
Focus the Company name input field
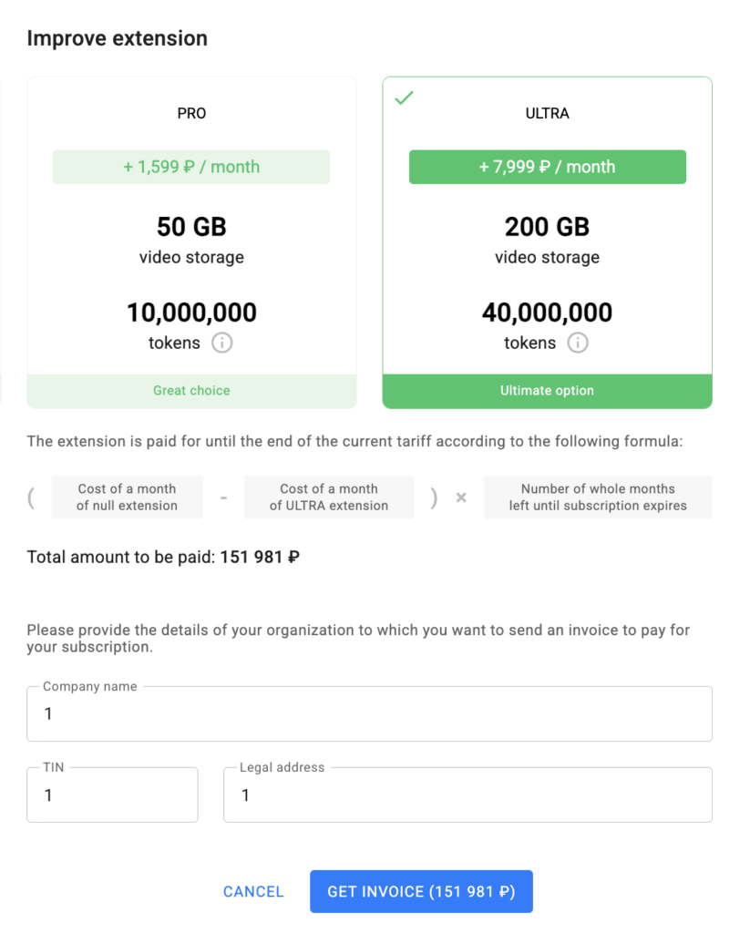click(x=369, y=714)
